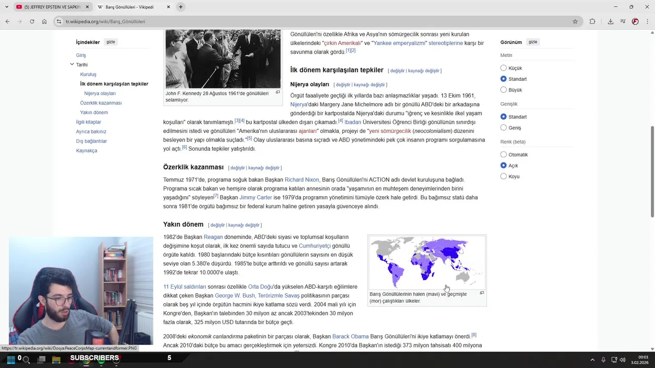Screen dimensions: 655x368
Task: Open the Chrome three-dot menu
Action: pos(647,21)
